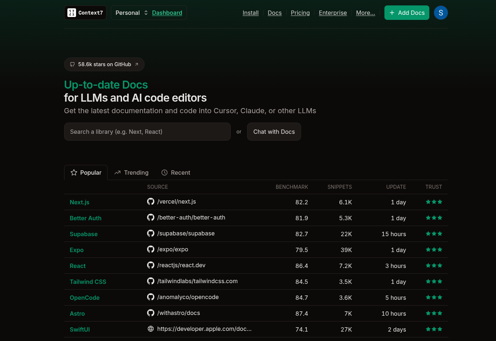Open the 58.6k stars on GitHub badge
Image resolution: width=496 pixels, height=341 pixels.
tap(104, 64)
